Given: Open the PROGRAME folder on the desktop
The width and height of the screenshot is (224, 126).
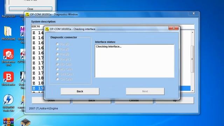Looking at the screenshot, I should [8, 33].
